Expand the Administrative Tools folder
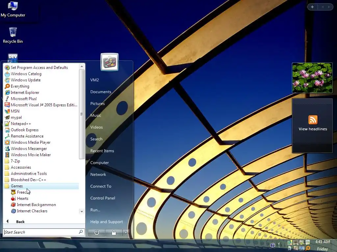 (41, 173)
